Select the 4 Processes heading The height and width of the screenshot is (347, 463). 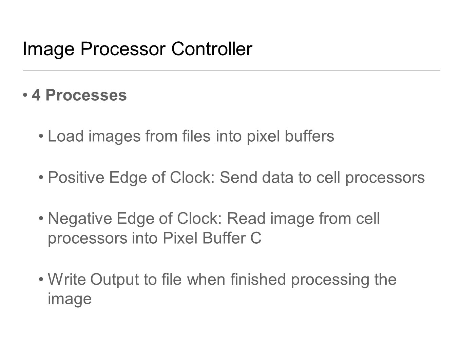click(79, 95)
